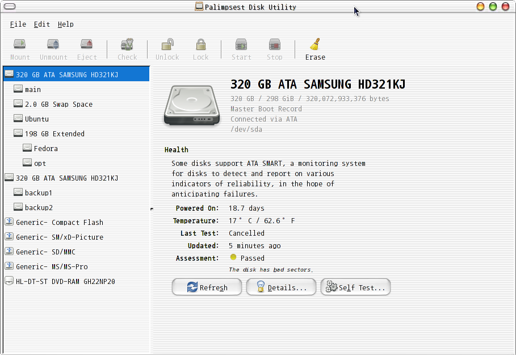Click the optical drive icon beside DVD-RAM
516x355 pixels.
click(x=9, y=281)
